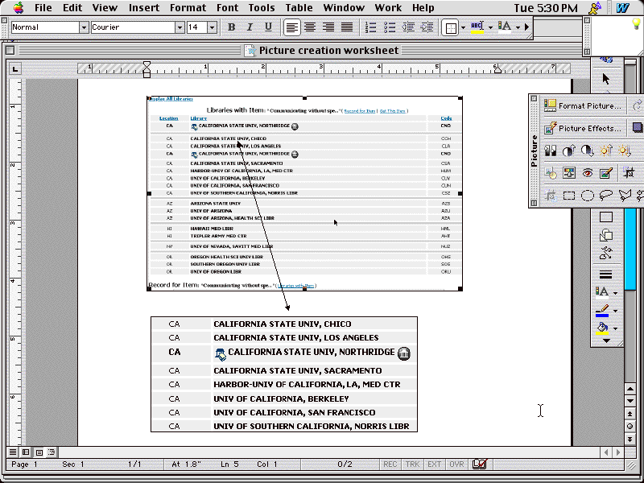The width and height of the screenshot is (644, 483).
Task: Decrease picture contrast
Action: [588, 151]
